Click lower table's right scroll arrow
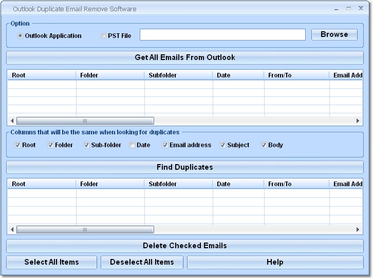Viewport: 373px width, 279px height. 358,230
